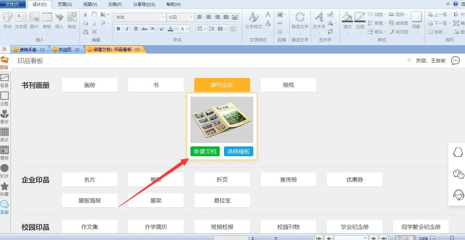Switch to the 使用手册 document tab
Image resolution: width=465 pixels, height=240 pixels.
(28, 50)
